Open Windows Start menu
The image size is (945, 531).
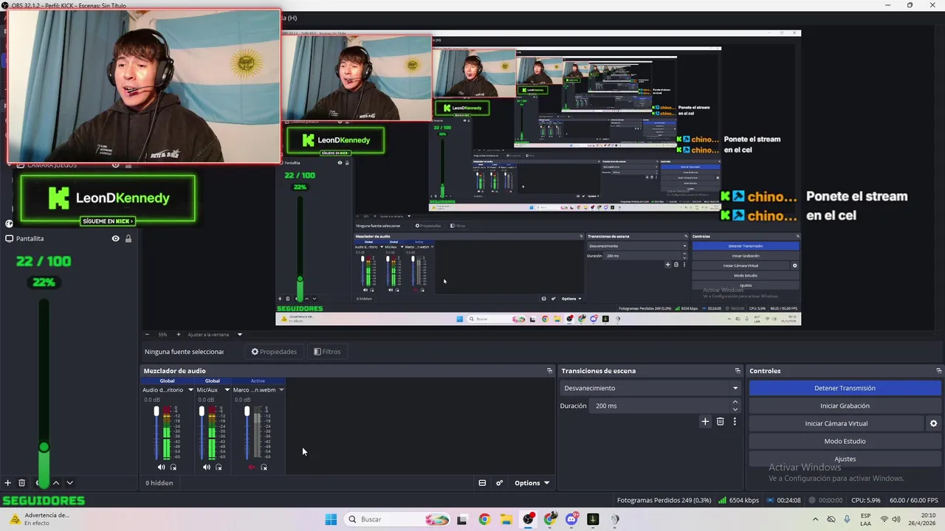[x=331, y=519]
